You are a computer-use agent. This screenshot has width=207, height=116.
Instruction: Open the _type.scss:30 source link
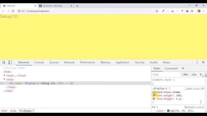pyautogui.click(x=194, y=88)
